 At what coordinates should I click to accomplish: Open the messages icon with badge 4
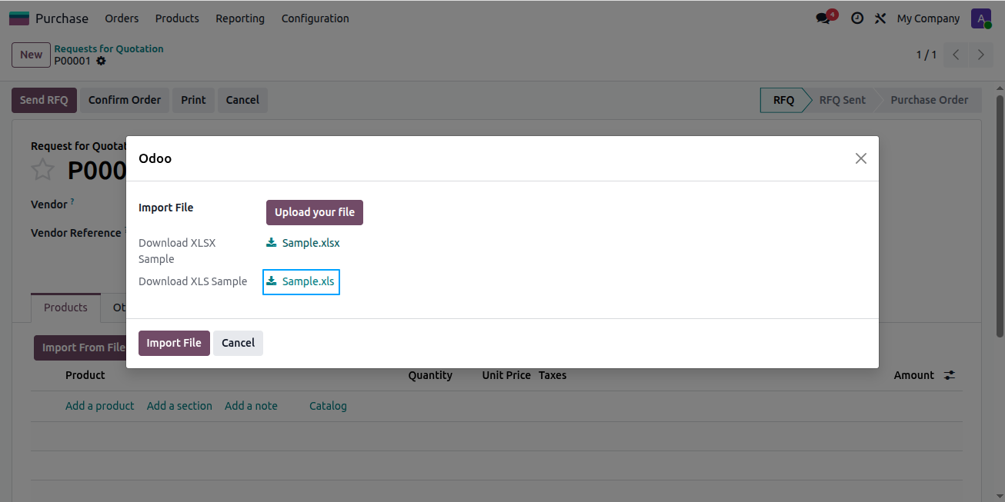click(826, 18)
